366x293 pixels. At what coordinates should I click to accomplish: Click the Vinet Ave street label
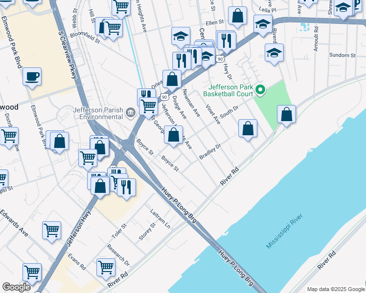[x=213, y=114]
